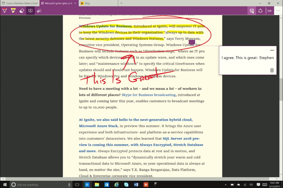Collapse the typed note box
Image resolution: width=283 pixels, height=188 pixels.
[272, 50]
